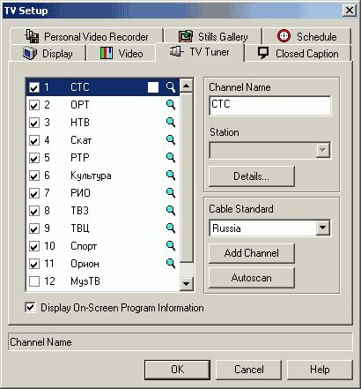Click the Details... button
Viewport: 361px width, 389px height.
pos(252,176)
